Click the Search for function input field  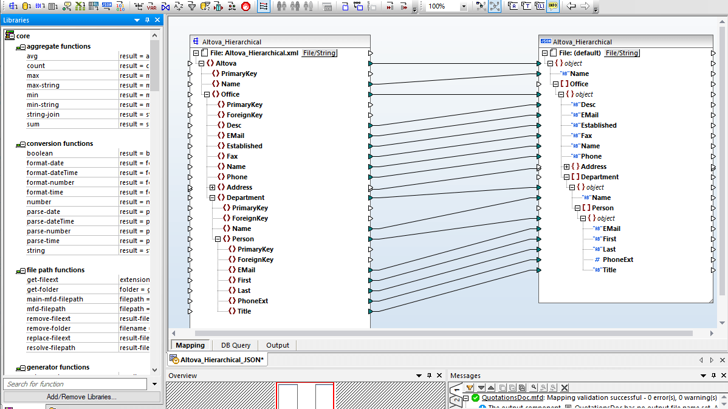[73, 384]
